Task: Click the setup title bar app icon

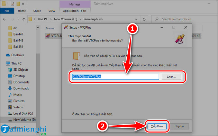Action: 66,27
